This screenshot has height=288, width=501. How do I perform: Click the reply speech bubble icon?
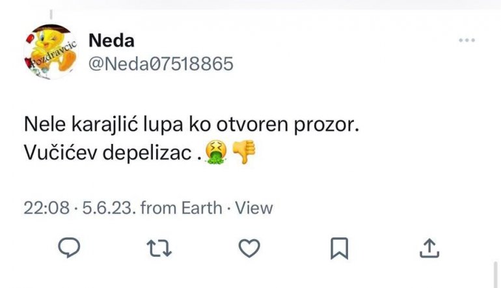click(69, 248)
